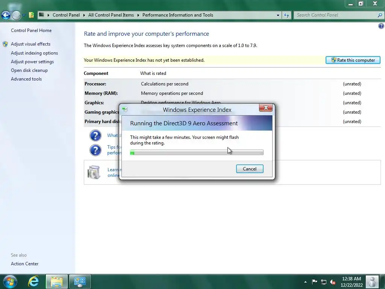Click the What is rated column header
The width and height of the screenshot is (385, 289).
pyautogui.click(x=153, y=73)
